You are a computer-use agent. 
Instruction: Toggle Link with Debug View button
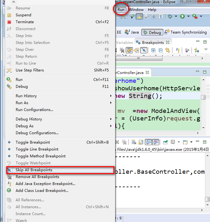pyautogui.click(x=168, y=50)
